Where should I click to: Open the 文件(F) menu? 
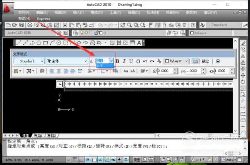coord(24,12)
